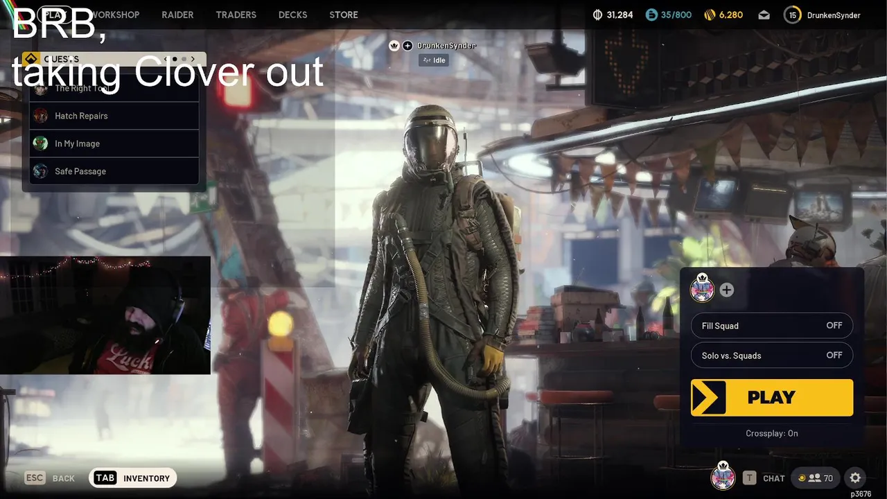Open the In My Image quest
The width and height of the screenshot is (887, 499).
click(114, 143)
